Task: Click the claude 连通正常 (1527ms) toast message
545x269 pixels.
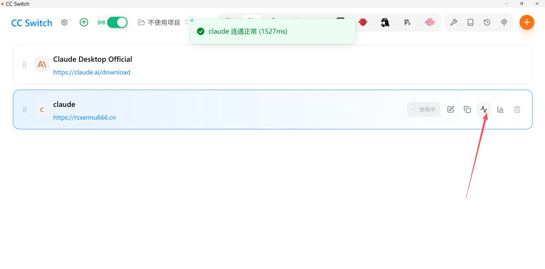Action: pos(248,31)
